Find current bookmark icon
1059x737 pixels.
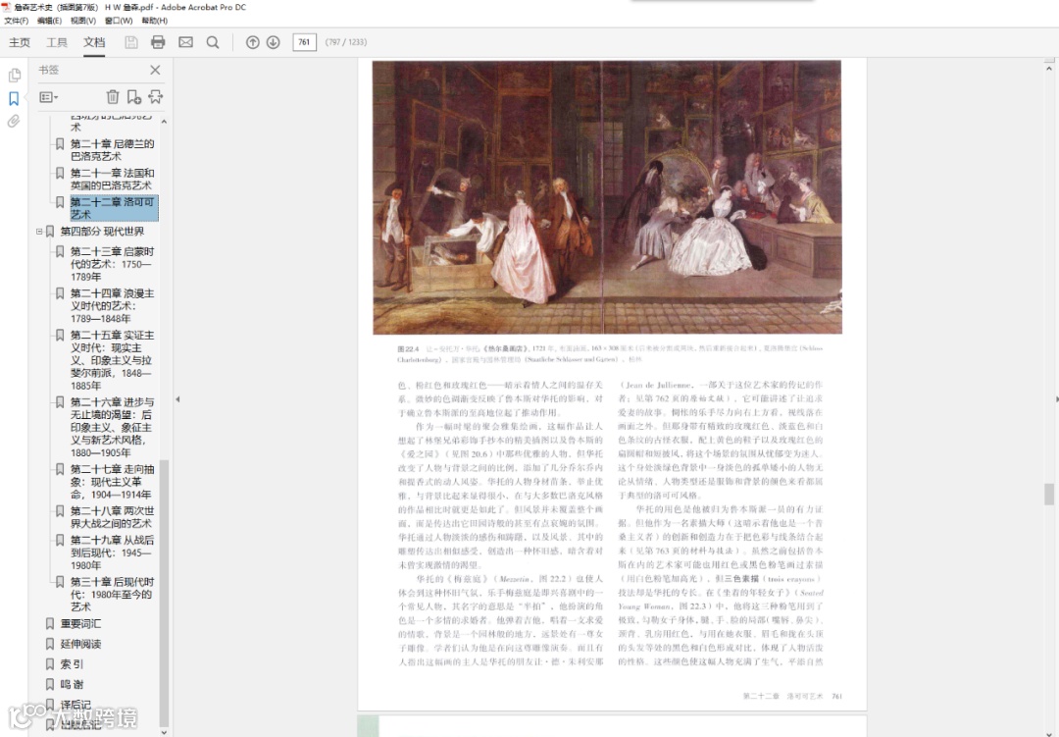tap(155, 97)
